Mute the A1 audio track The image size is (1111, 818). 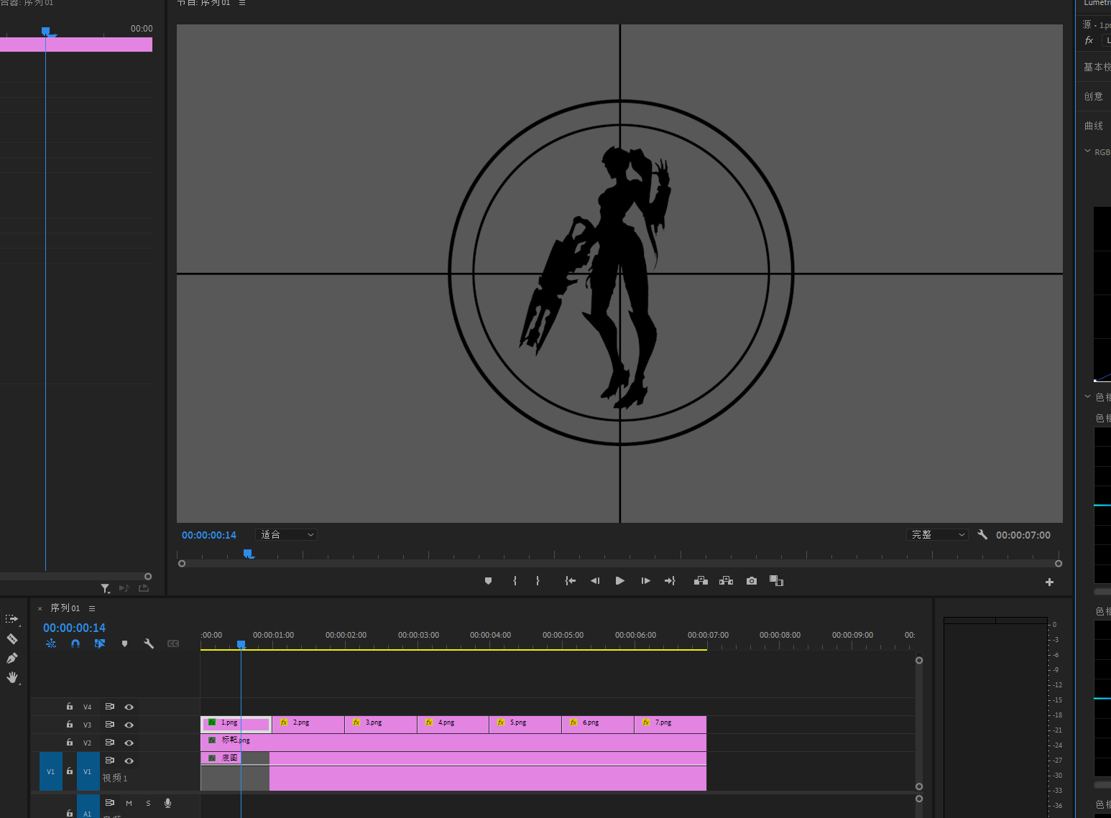coord(129,803)
